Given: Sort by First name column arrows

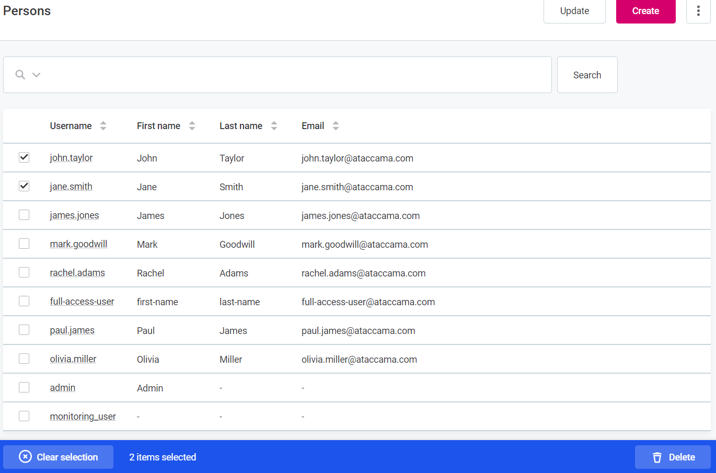Looking at the screenshot, I should 192,126.
